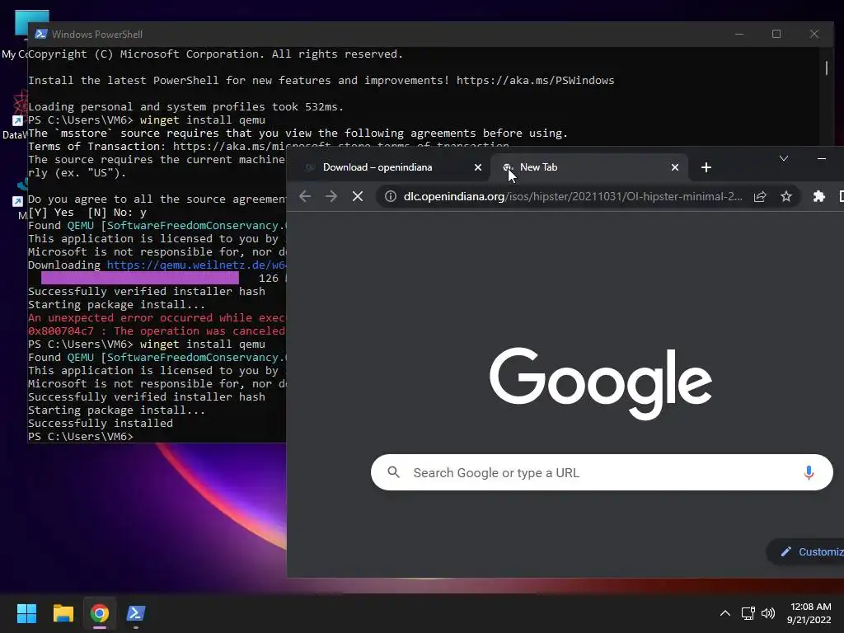
Task: Open network status tray icon
Action: tap(748, 613)
